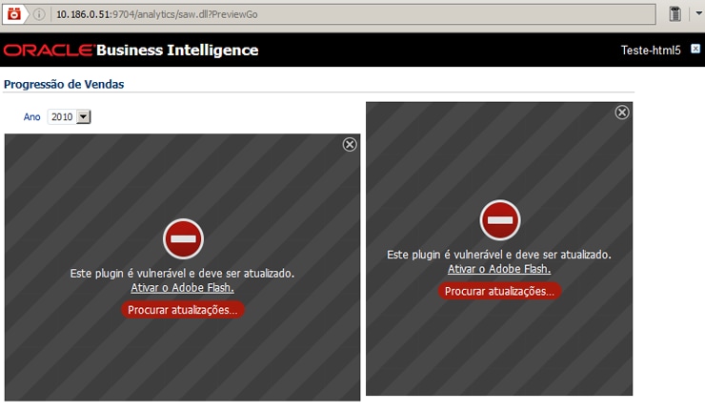Dismiss the left plugin blocked panel
705x411 pixels.
point(350,145)
